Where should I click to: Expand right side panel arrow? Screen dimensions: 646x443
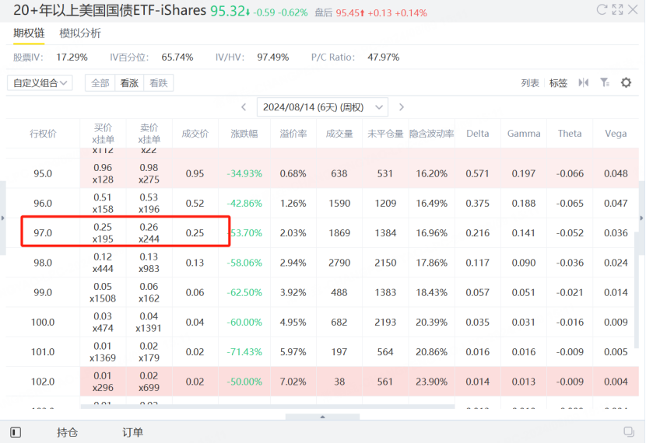pos(641,218)
